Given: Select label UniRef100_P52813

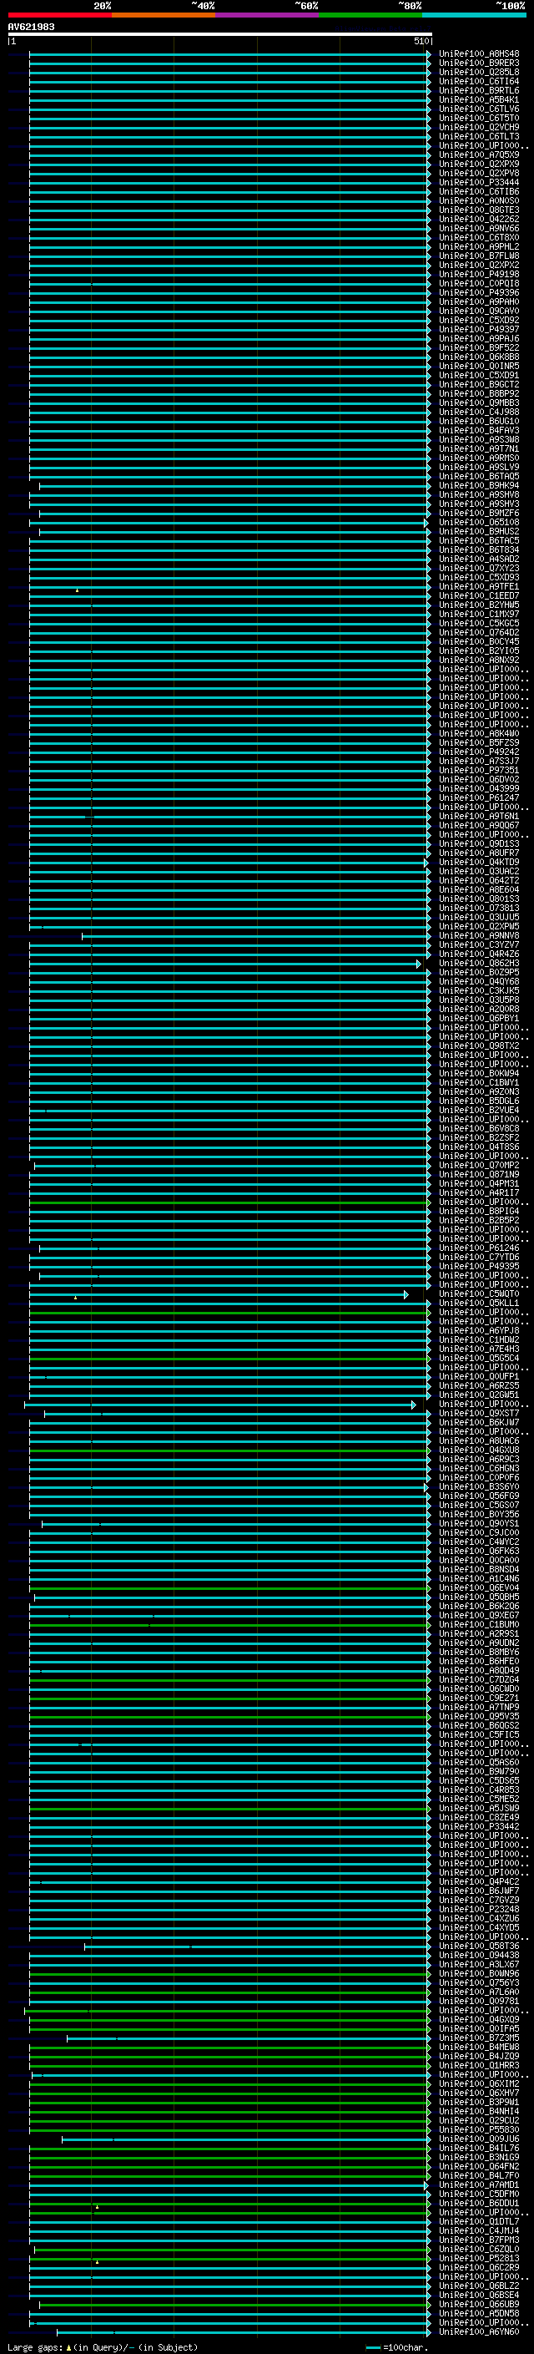Looking at the screenshot, I should [479, 2258].
